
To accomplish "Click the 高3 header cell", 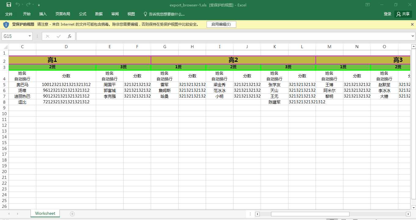I will [x=363, y=60].
